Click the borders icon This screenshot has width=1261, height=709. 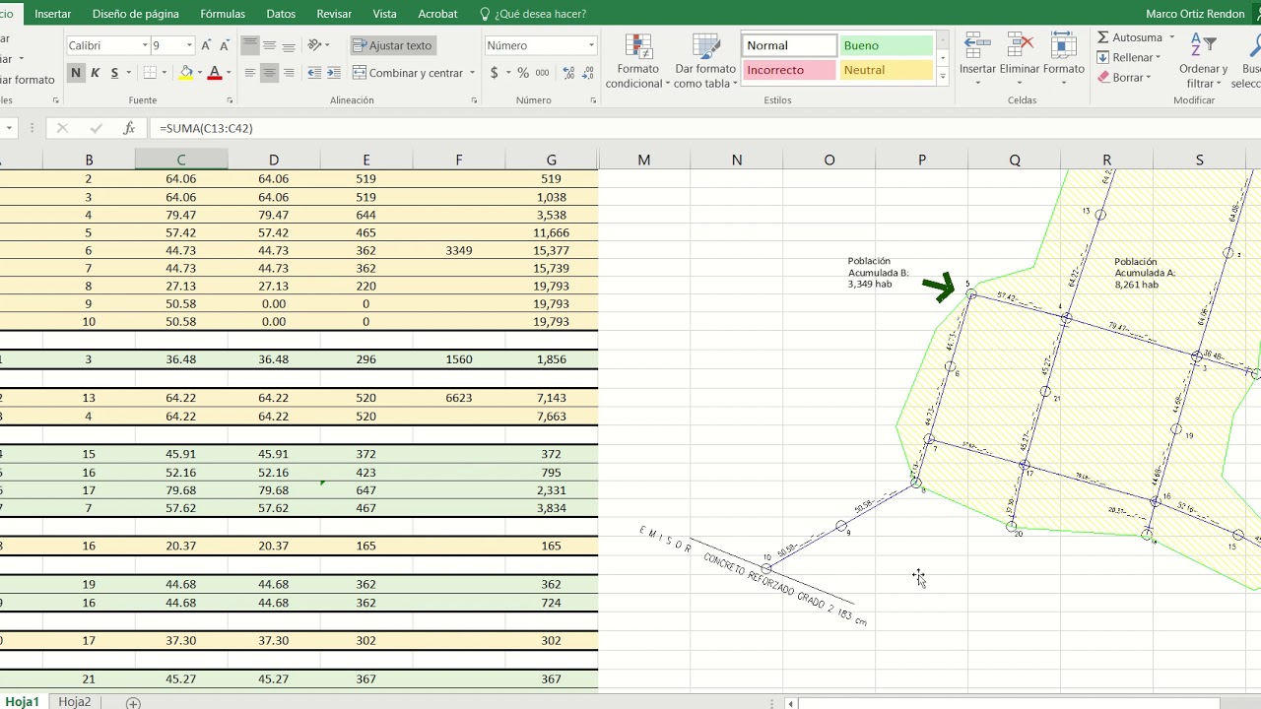(x=150, y=73)
